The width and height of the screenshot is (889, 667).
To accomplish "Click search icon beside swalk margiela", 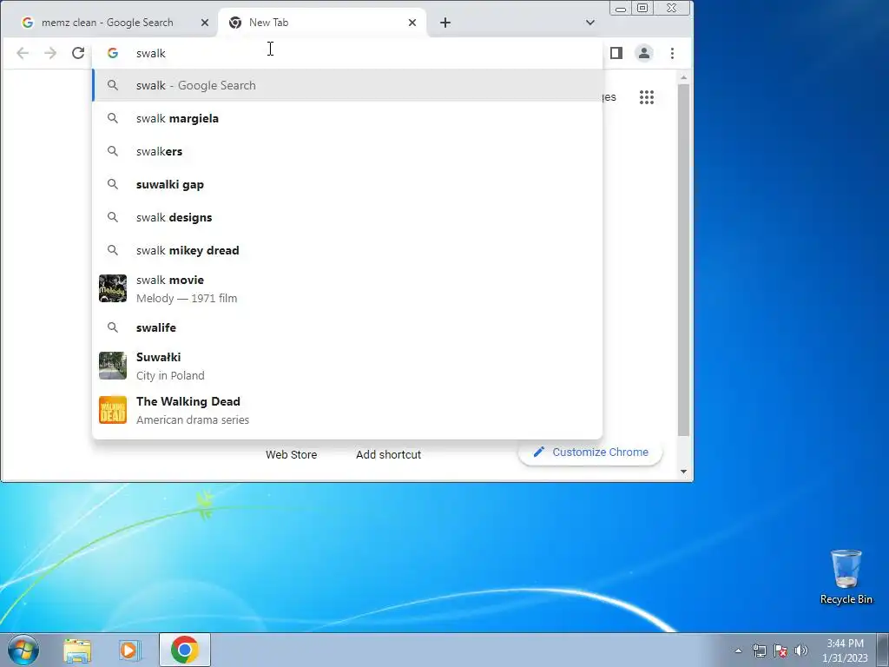I will click(113, 118).
